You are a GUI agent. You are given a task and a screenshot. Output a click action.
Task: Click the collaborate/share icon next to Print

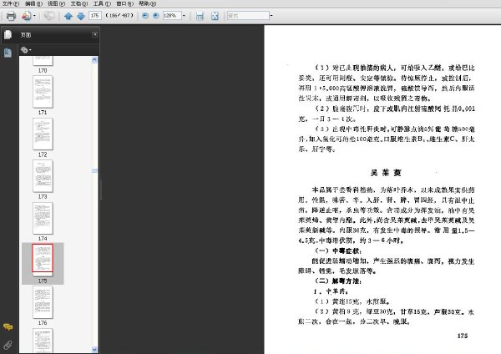point(27,16)
